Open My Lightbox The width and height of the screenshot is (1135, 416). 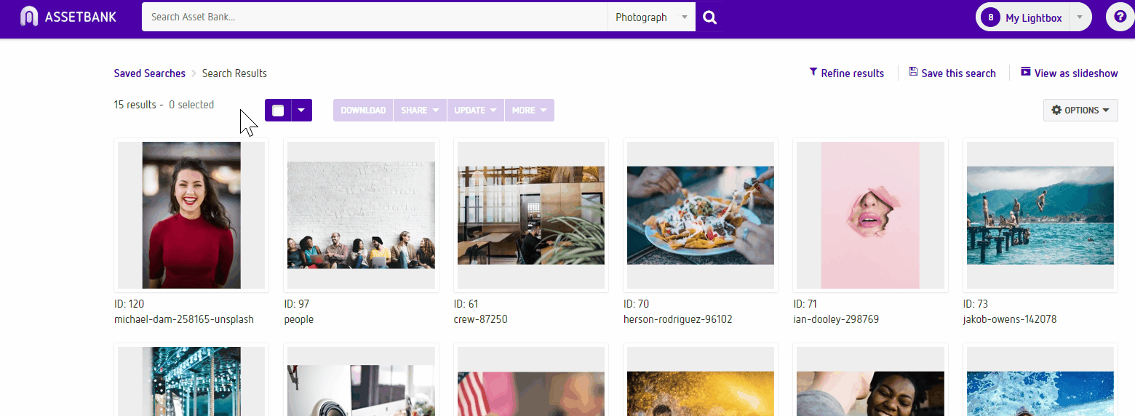(1034, 18)
